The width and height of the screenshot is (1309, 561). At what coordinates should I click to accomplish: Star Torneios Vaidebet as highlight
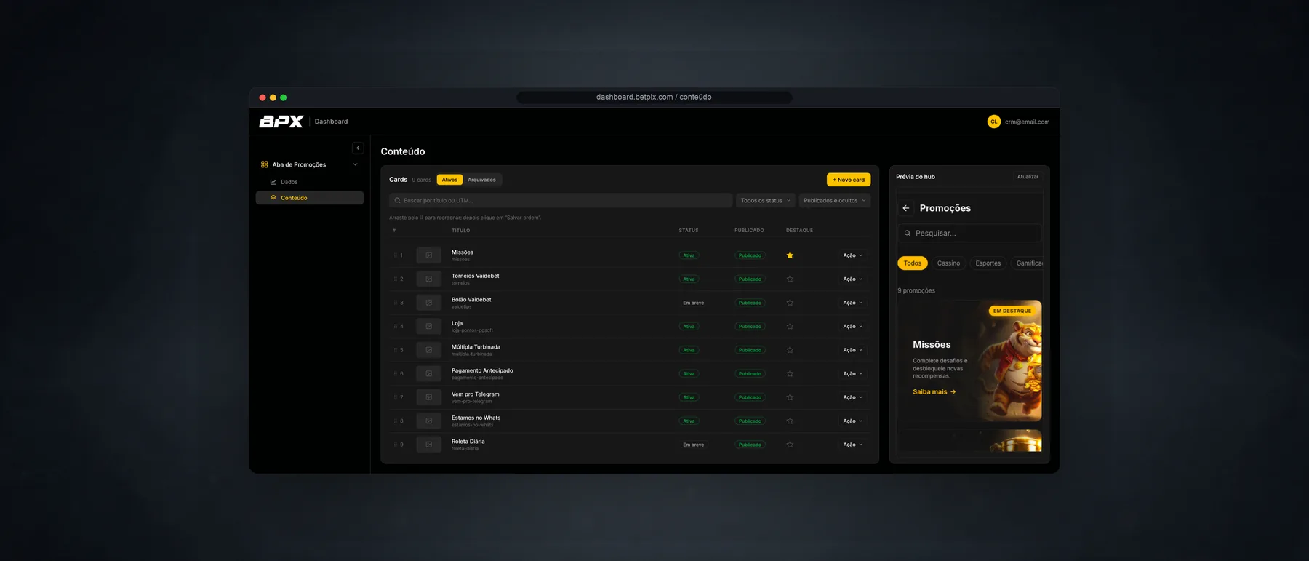790,279
